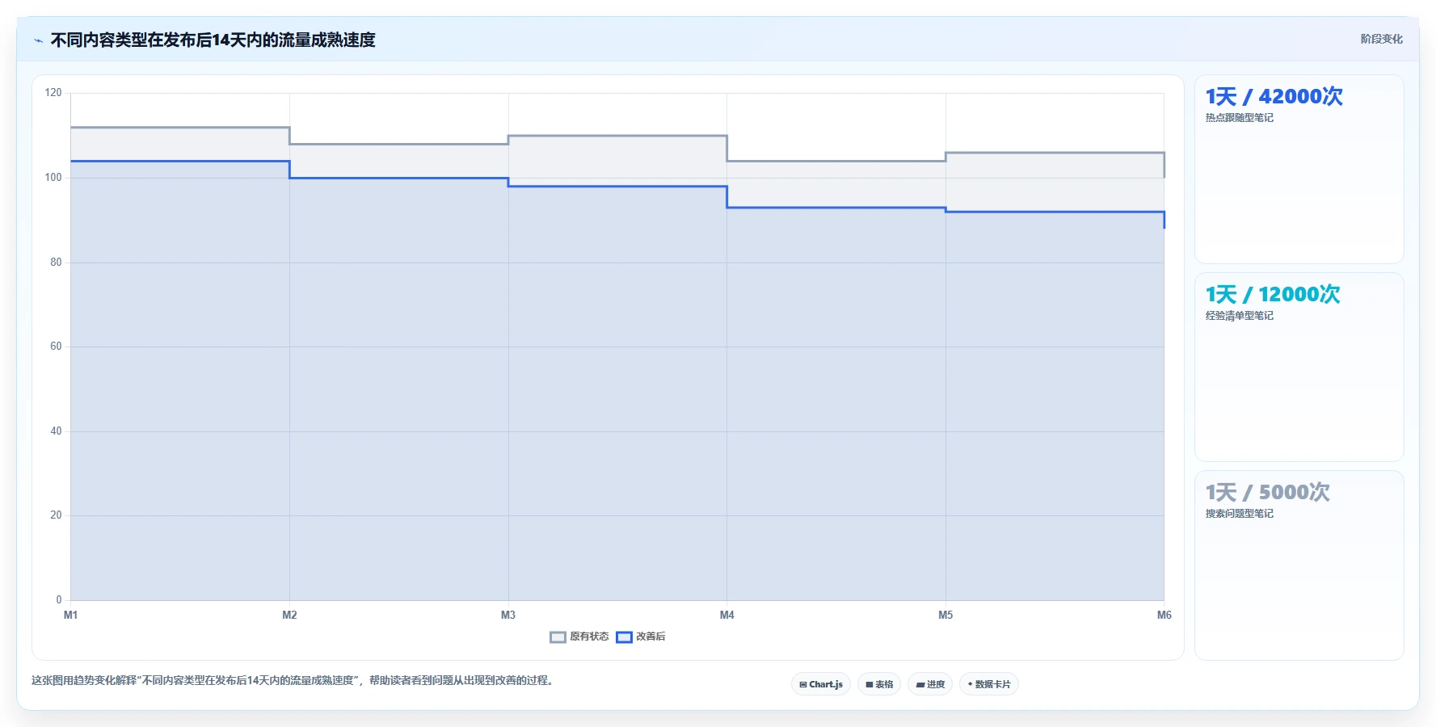Viewport: 1436px width, 727px height.
Task: Open the 经验清单型笔记 data card
Action: (x=1299, y=368)
